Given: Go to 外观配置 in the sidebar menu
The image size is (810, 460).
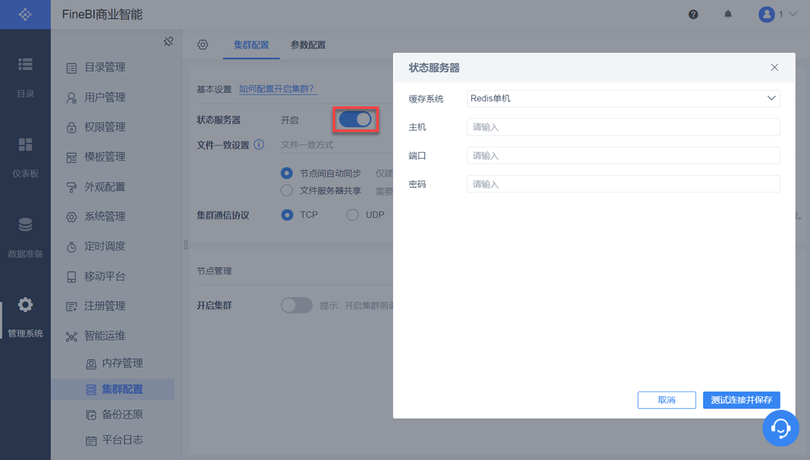Looking at the screenshot, I should (x=105, y=187).
